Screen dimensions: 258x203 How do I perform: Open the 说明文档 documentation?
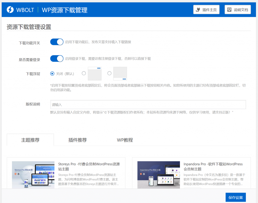coord(238,9)
